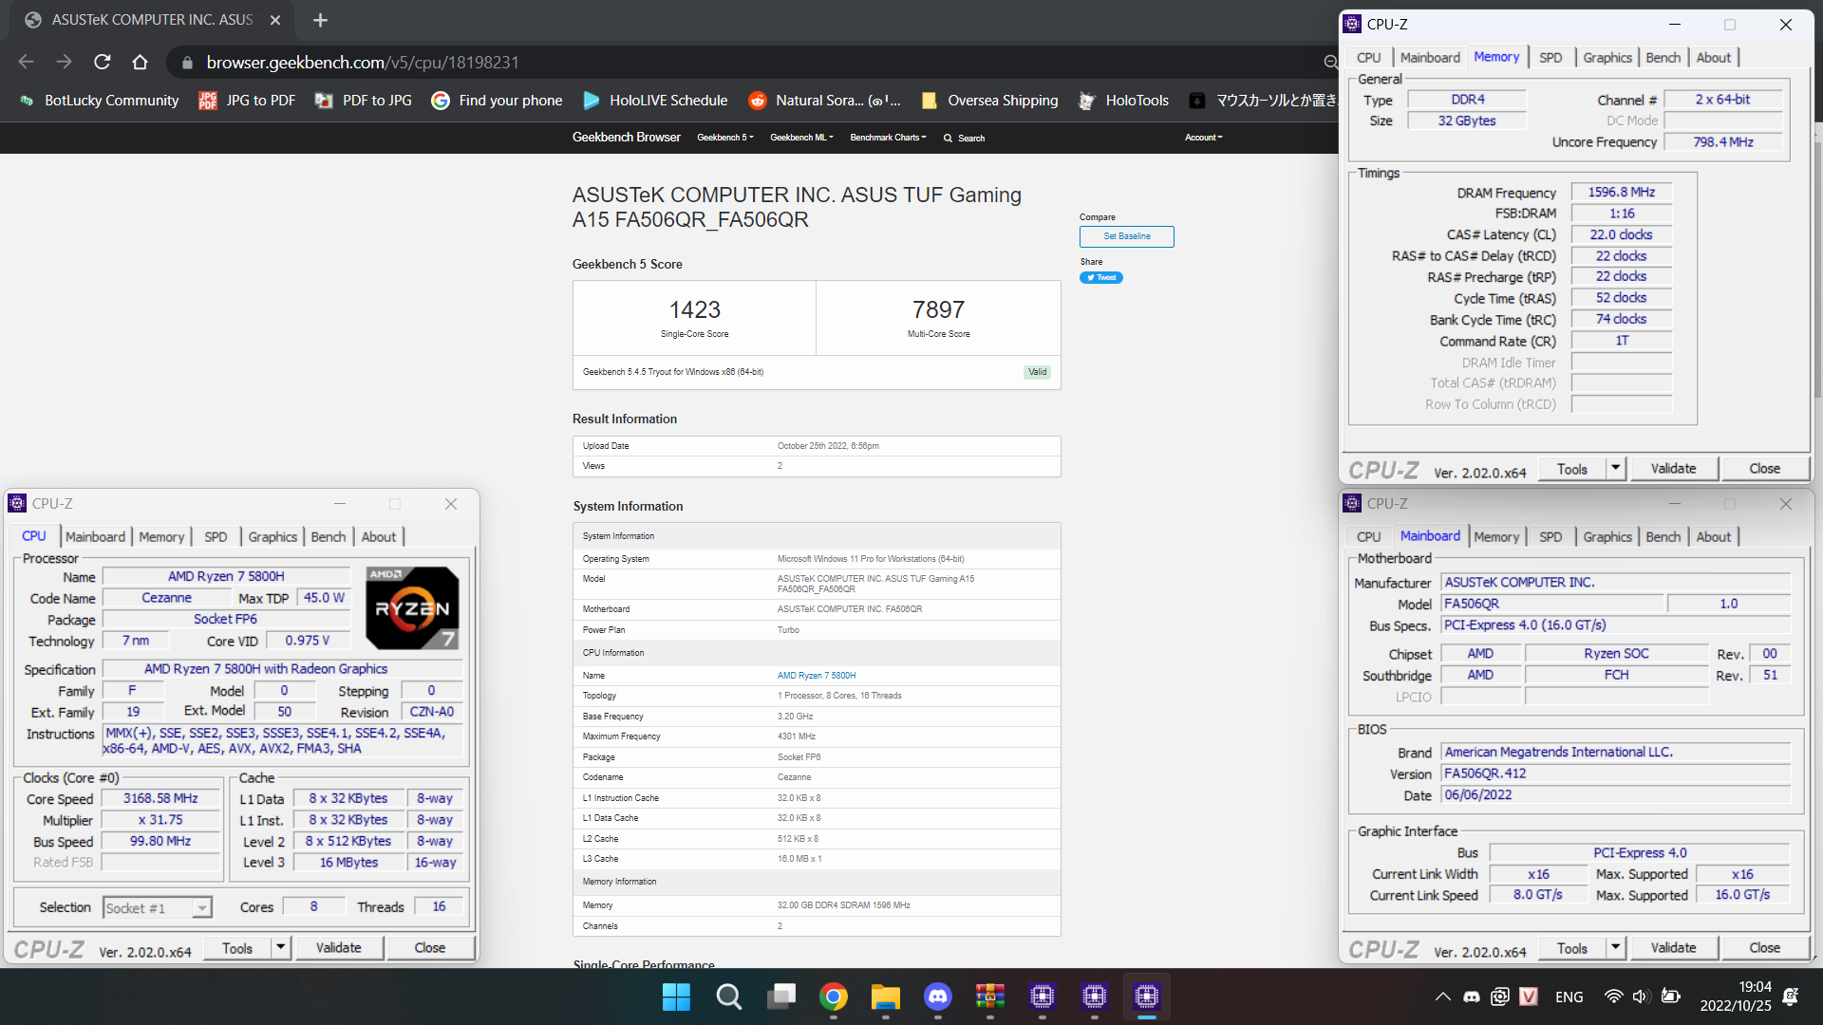Open Natural Sora reddit bookmark
1823x1025 pixels.
point(824,101)
